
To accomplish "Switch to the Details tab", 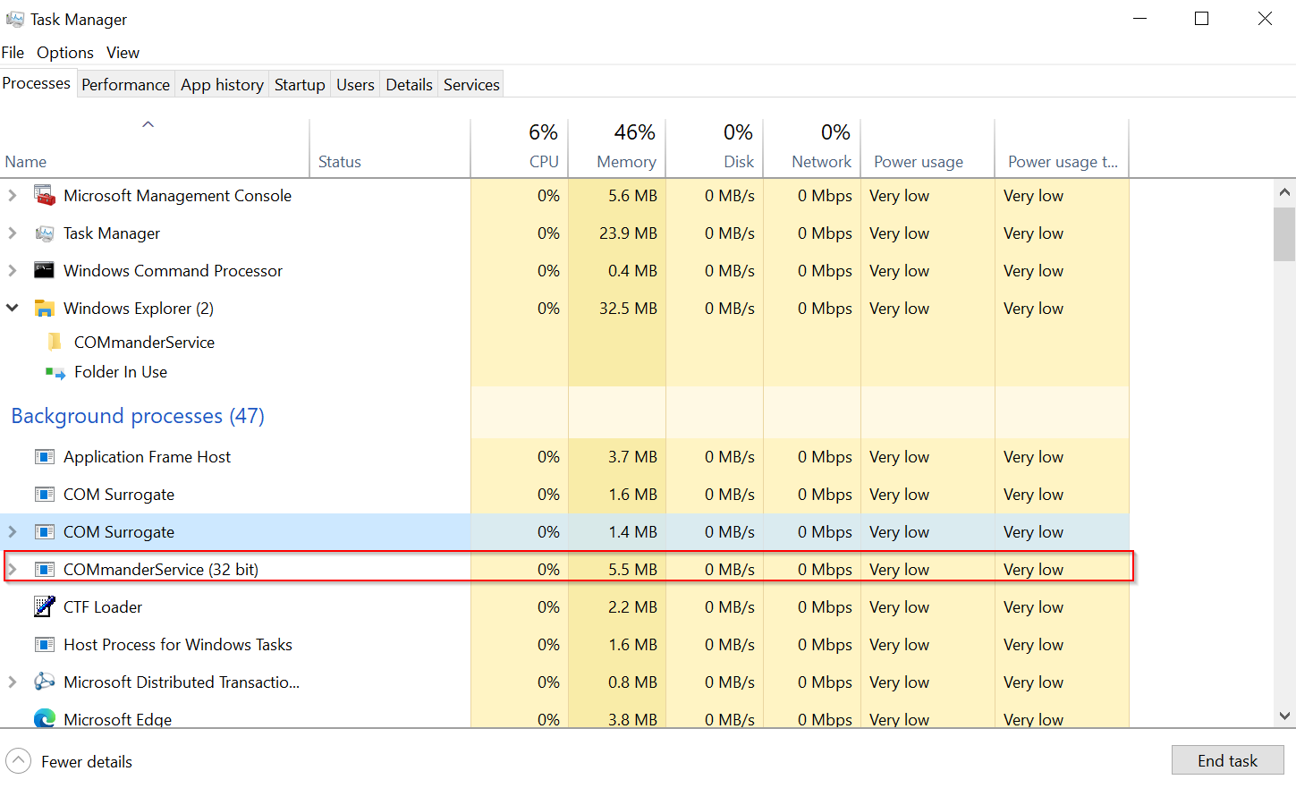I will coord(409,84).
